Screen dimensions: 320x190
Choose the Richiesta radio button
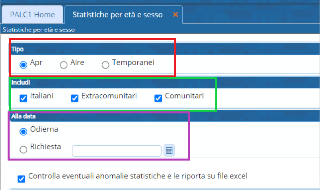23,149
